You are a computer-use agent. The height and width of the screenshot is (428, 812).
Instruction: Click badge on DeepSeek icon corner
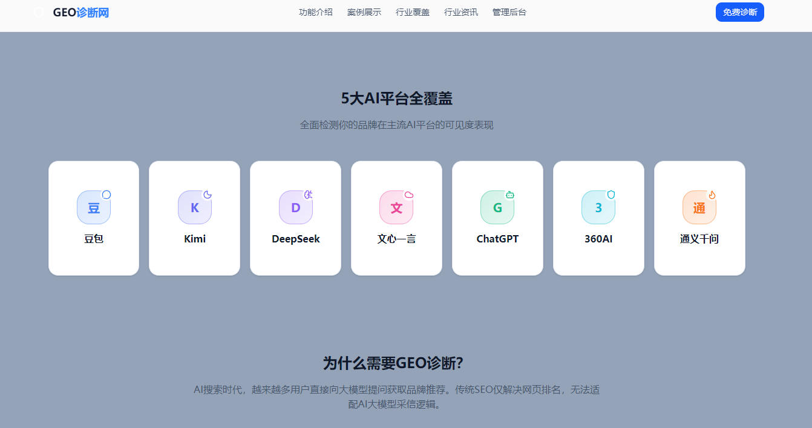[309, 195]
